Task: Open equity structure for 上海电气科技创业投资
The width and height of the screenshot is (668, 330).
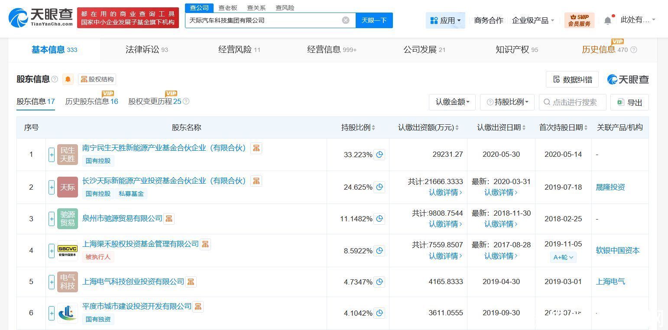Action: tap(191, 282)
